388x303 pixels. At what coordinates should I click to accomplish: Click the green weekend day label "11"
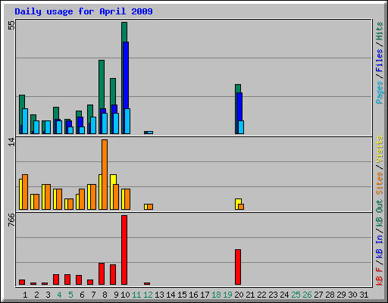(136, 295)
